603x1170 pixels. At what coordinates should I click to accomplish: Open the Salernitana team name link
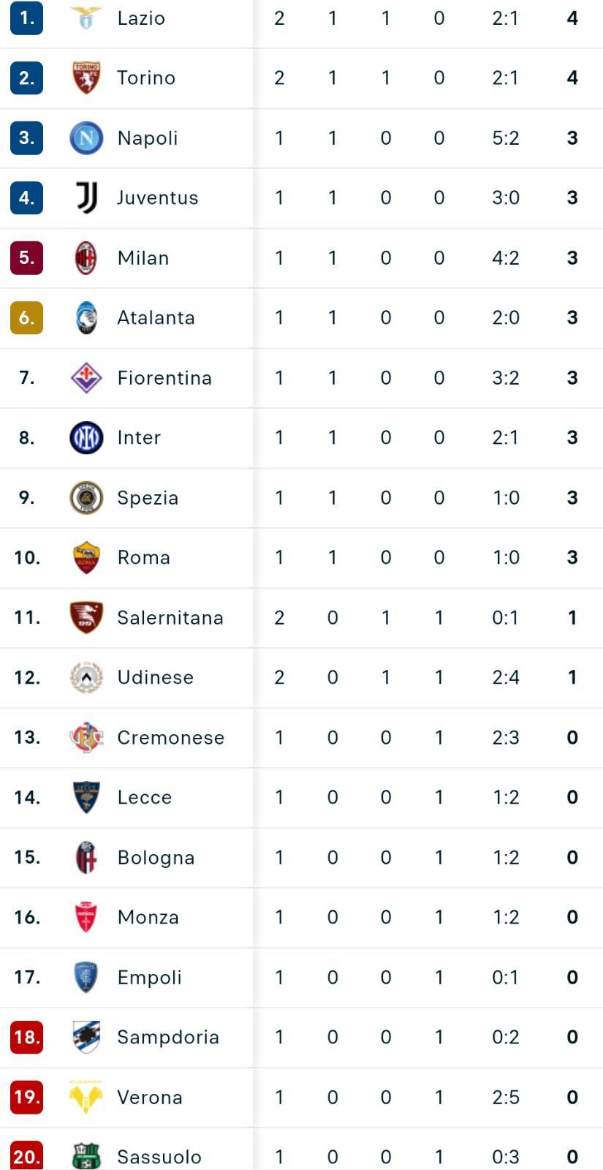tap(170, 617)
